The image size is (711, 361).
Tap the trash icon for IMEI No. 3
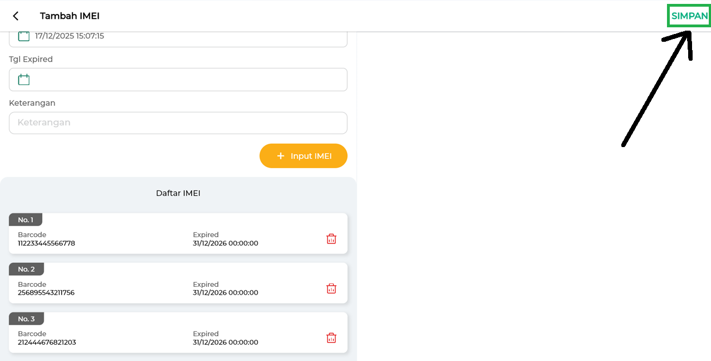[331, 338]
